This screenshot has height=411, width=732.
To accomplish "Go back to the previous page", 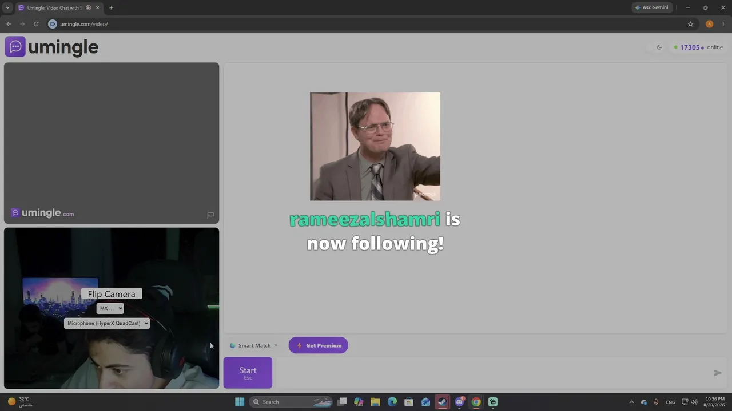I will click(x=9, y=24).
